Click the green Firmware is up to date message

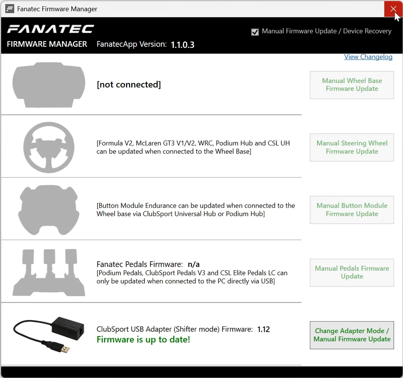pos(143,340)
